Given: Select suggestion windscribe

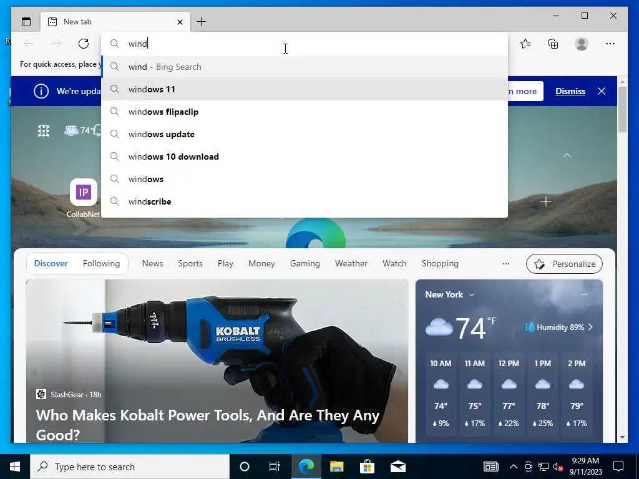Looking at the screenshot, I should click(305, 201).
